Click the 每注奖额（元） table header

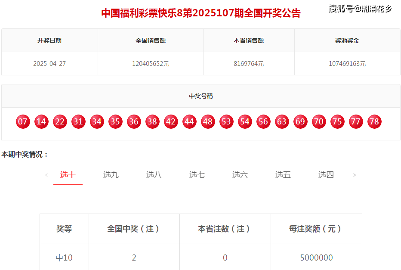(316, 229)
